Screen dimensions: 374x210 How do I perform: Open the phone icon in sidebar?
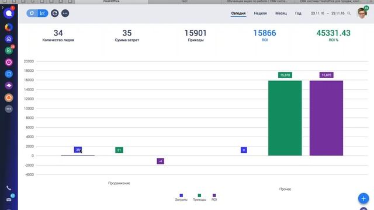9,188
